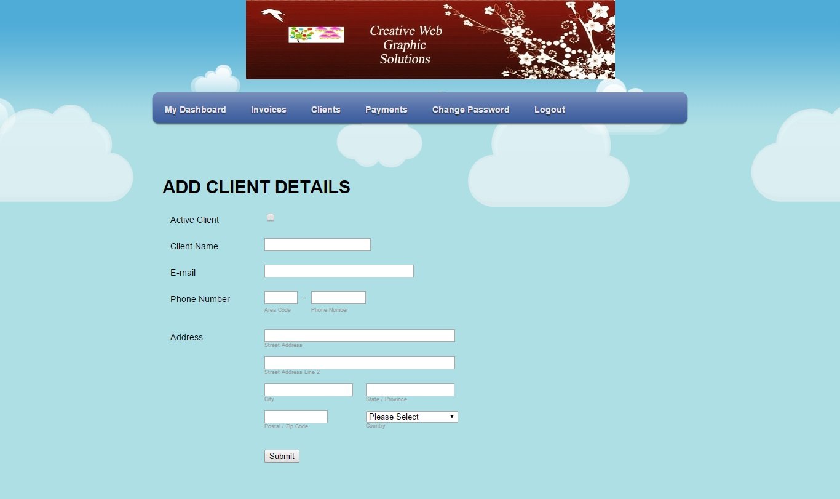Click the white bird icon in banner
The height and width of the screenshot is (499, 840).
point(273,15)
